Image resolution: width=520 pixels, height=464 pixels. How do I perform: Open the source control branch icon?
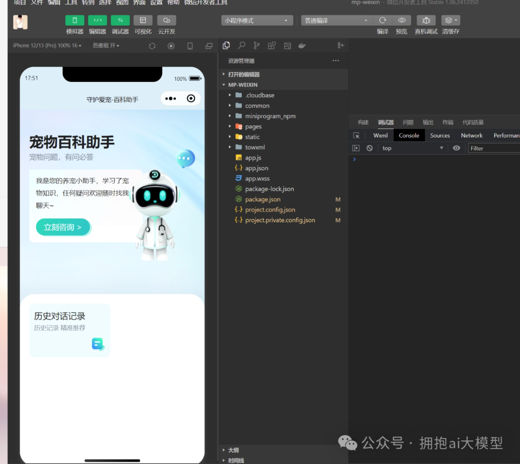tap(257, 46)
